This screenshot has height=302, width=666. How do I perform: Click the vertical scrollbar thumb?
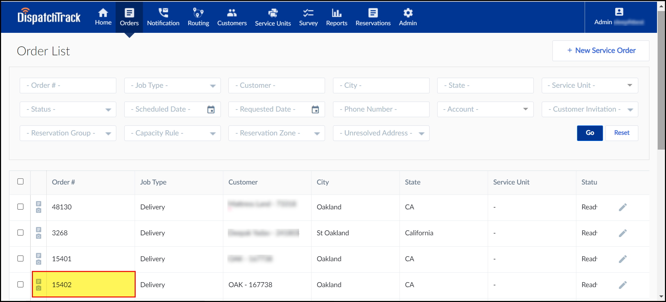(661, 80)
